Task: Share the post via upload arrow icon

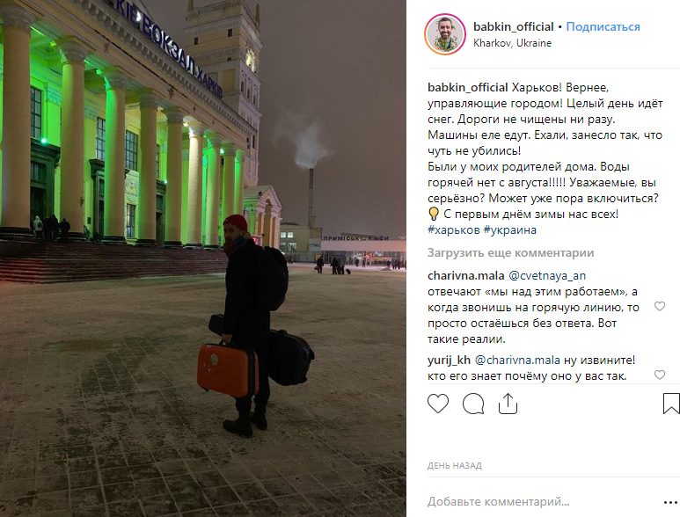Action: coord(508,404)
